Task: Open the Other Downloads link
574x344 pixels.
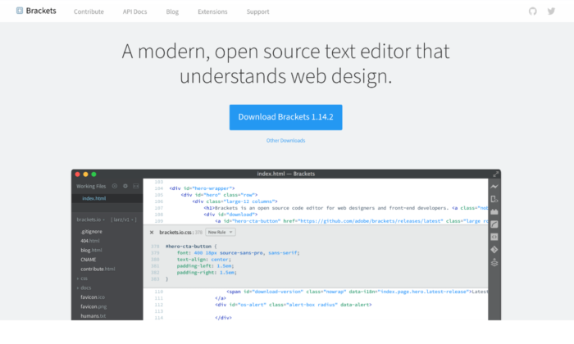Action: 286,140
